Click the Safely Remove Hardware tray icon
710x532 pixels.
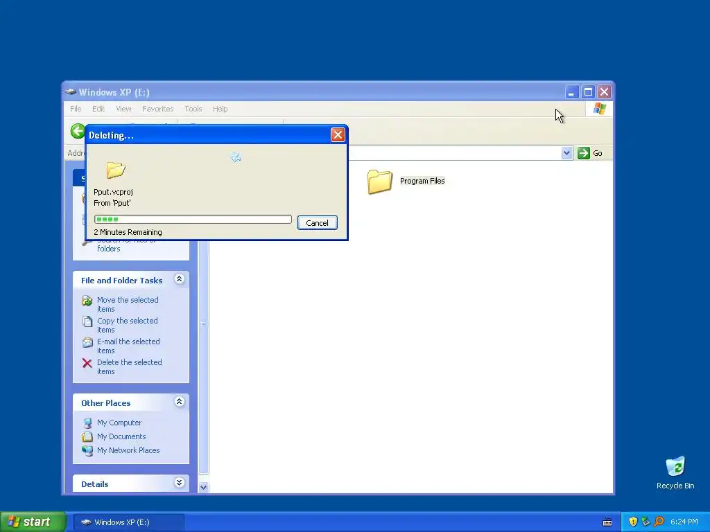pyautogui.click(x=646, y=522)
